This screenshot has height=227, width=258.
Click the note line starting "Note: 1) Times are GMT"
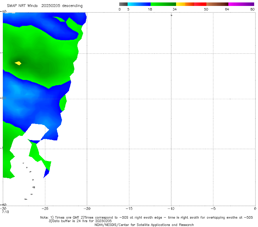146,218
